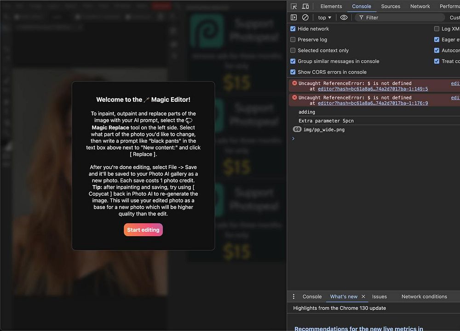The image size is (460, 331).
Task: Open the top context dropdown
Action: [x=324, y=17]
